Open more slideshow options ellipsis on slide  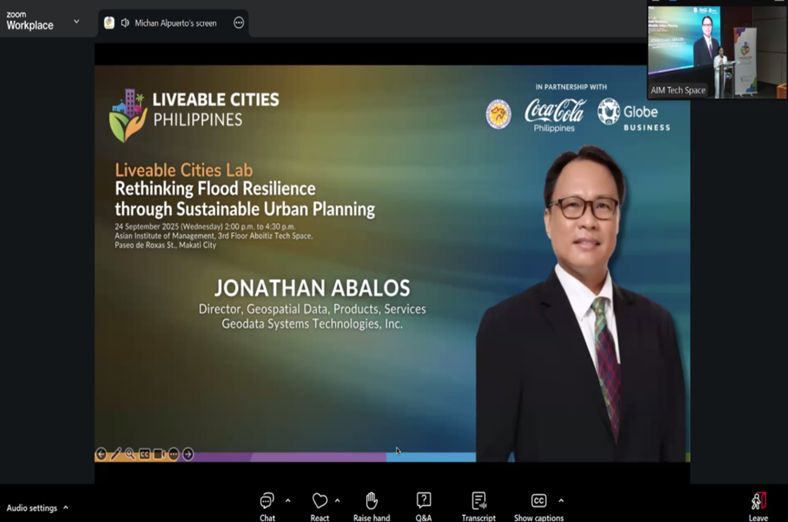coord(173,454)
